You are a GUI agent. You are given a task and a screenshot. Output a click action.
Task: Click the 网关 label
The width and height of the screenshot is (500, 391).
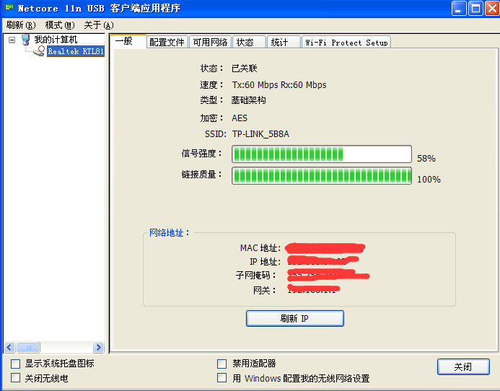(265, 290)
